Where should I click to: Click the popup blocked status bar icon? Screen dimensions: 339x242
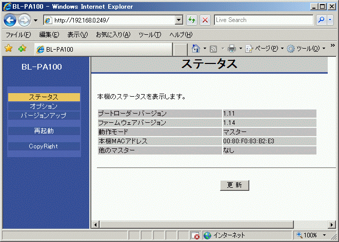pos(195,235)
